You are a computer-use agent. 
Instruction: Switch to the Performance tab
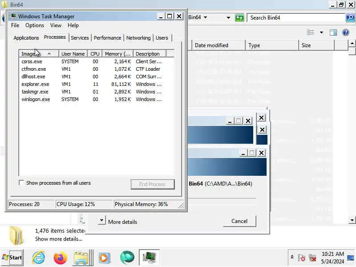(107, 38)
